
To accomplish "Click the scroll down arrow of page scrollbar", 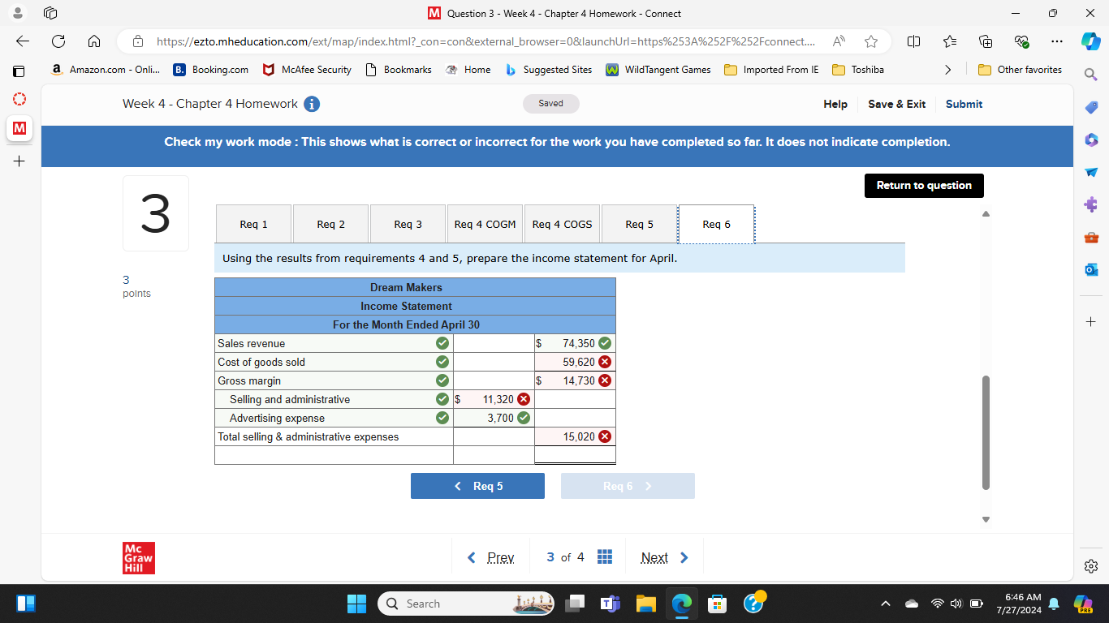I will click(986, 519).
